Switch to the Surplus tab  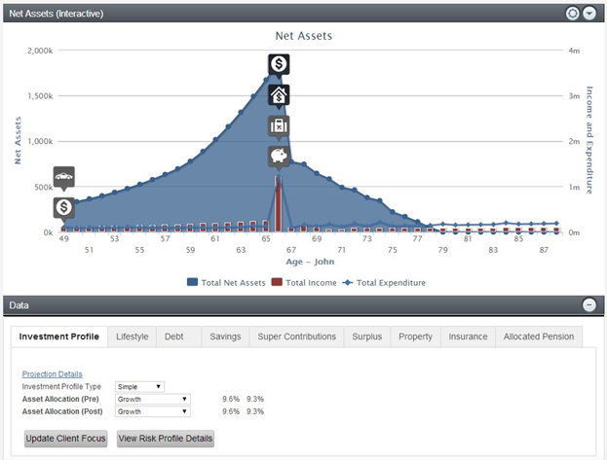pos(367,336)
